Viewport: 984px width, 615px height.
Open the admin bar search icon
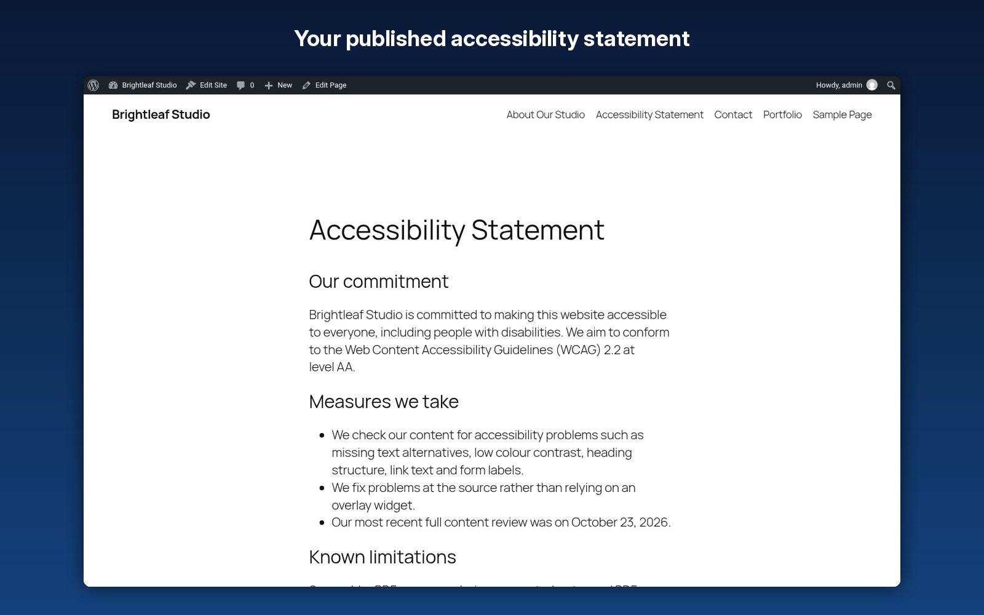(x=891, y=85)
